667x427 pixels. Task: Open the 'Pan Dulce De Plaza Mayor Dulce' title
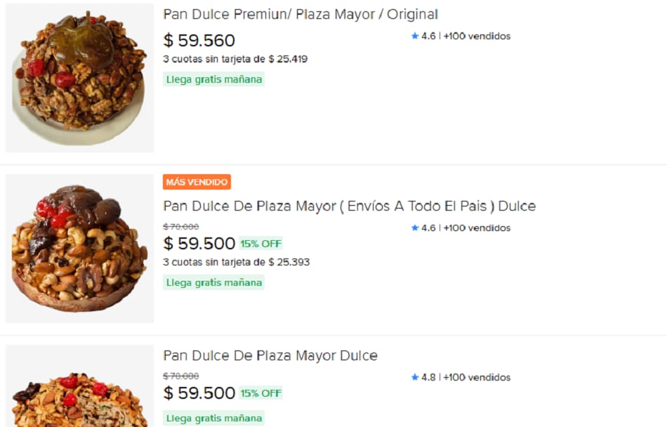[x=270, y=355]
